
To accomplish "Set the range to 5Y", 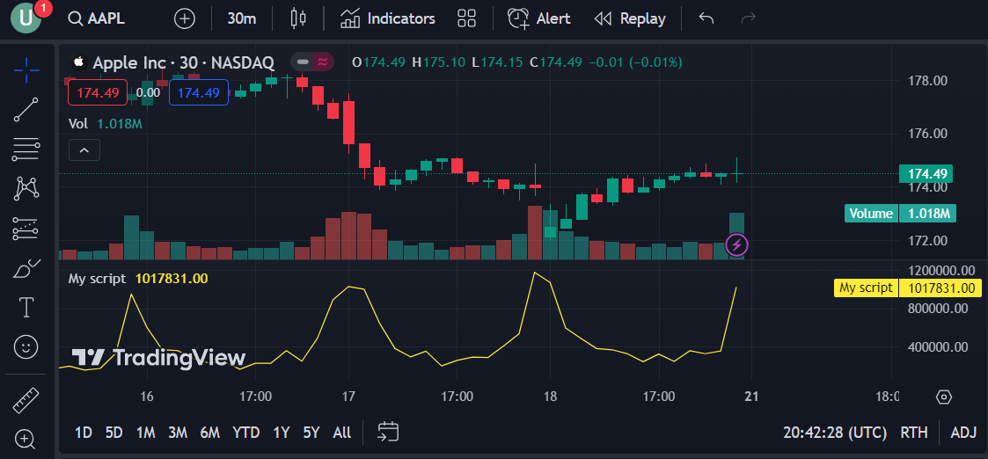I will coord(311,433).
